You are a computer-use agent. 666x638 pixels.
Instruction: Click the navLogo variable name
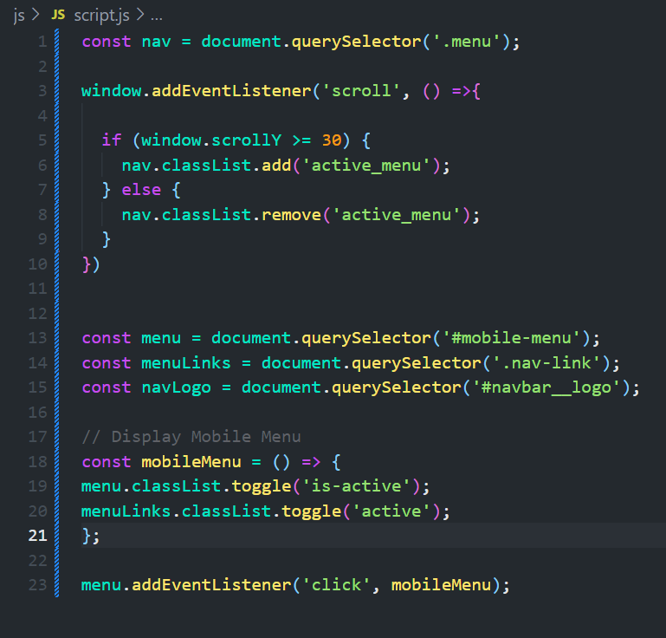(171, 387)
